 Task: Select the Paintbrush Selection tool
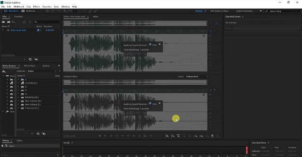point(90,11)
